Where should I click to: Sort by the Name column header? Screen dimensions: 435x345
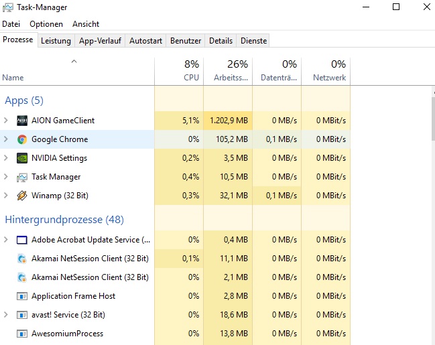point(77,72)
